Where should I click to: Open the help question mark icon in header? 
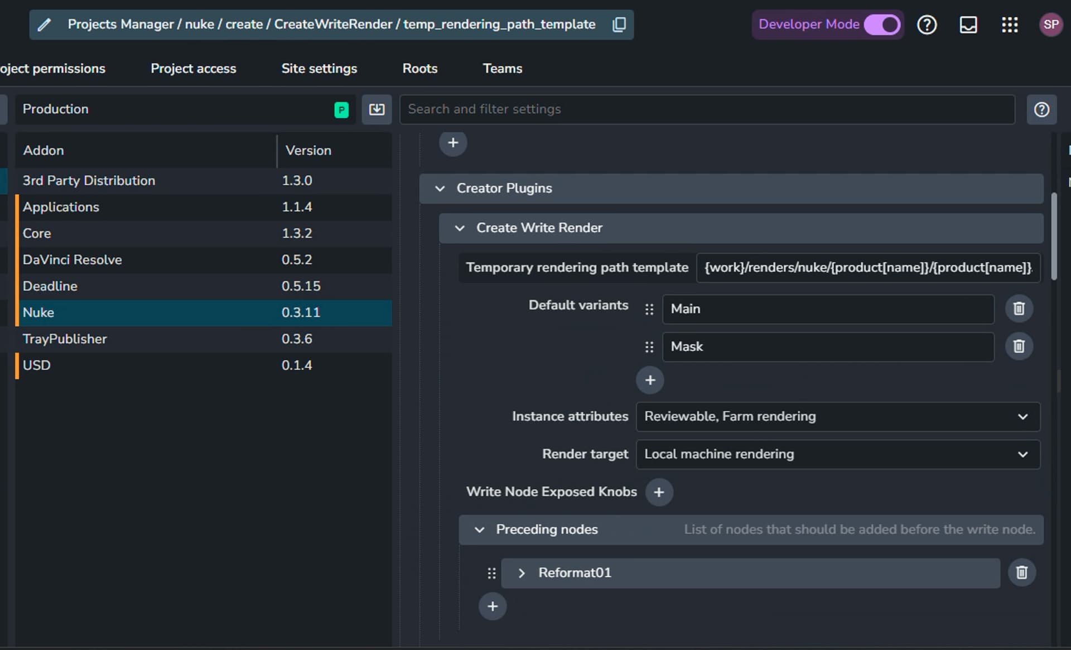927,25
